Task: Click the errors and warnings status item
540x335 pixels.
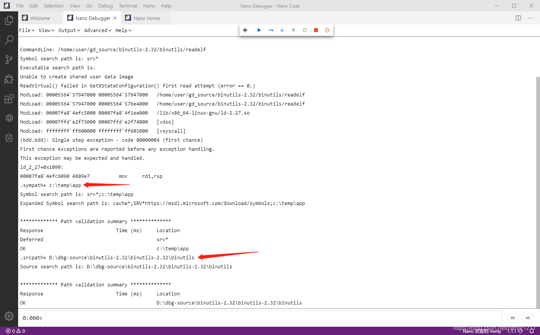Action: click(15, 331)
